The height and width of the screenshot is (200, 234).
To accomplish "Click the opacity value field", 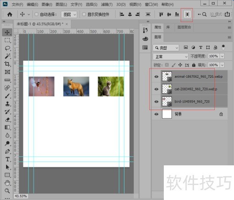I will tap(213, 56).
